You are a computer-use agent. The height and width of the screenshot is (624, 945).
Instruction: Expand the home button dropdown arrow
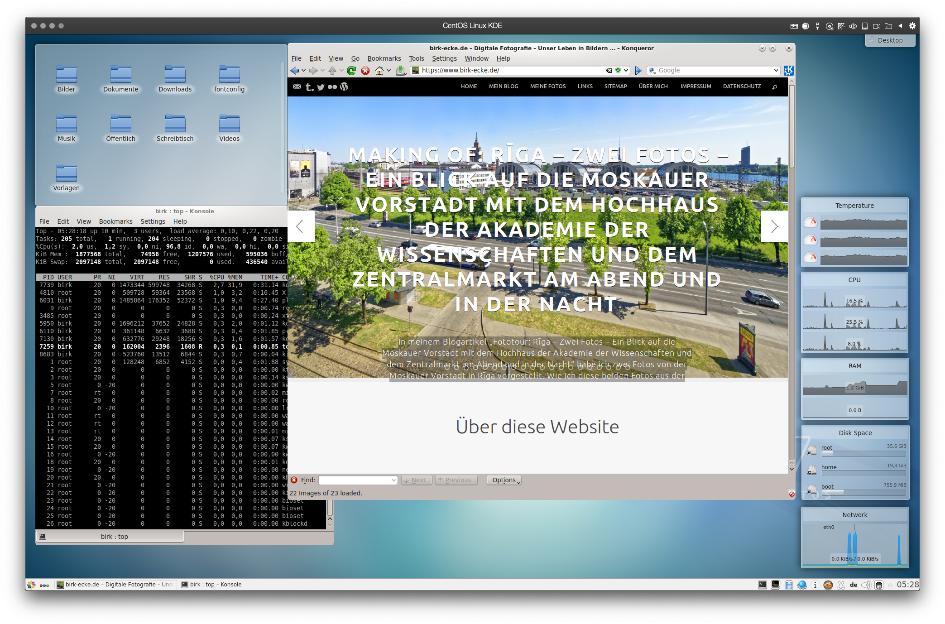coord(389,71)
